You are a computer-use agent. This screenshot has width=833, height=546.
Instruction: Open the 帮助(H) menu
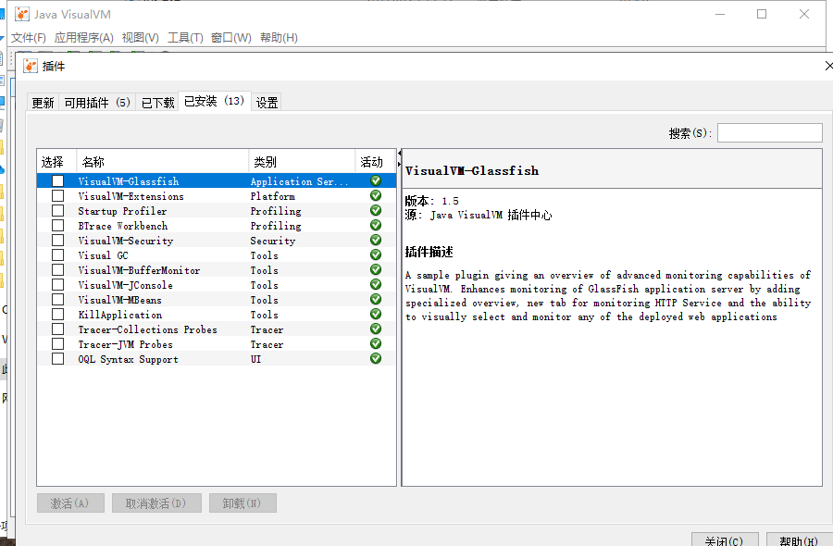[279, 38]
